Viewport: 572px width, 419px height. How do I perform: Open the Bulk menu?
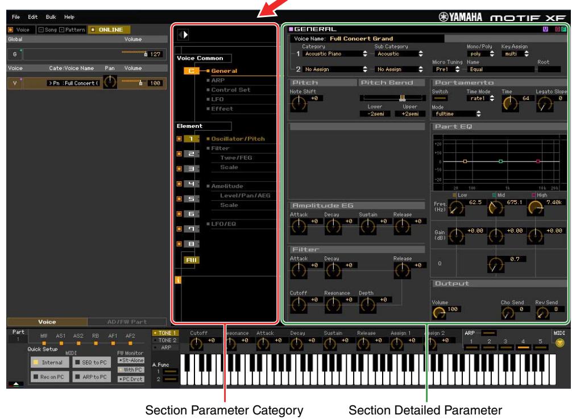pyautogui.click(x=51, y=17)
